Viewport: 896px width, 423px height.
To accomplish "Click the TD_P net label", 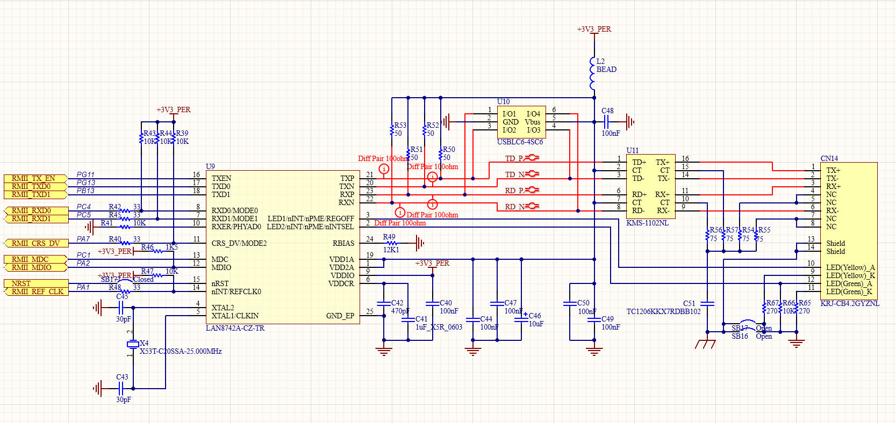I will tap(514, 158).
